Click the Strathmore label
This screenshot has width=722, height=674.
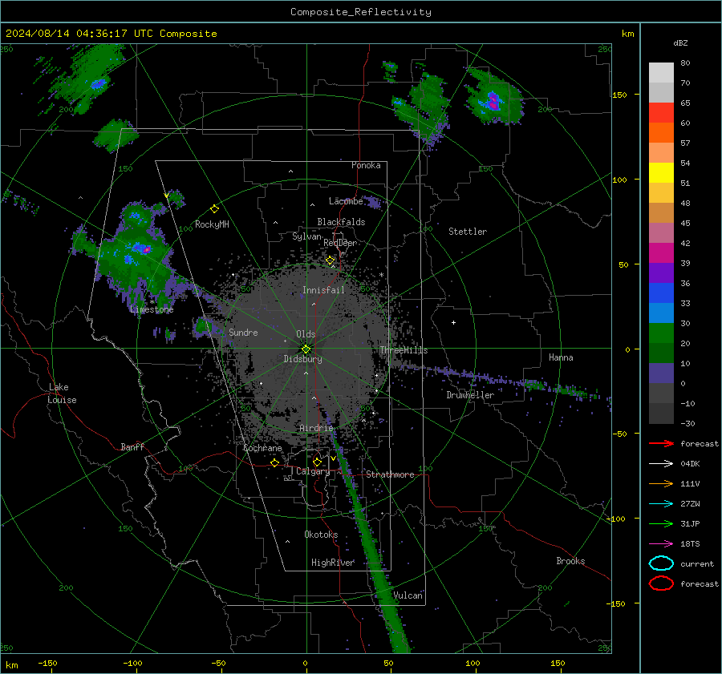[390, 474]
